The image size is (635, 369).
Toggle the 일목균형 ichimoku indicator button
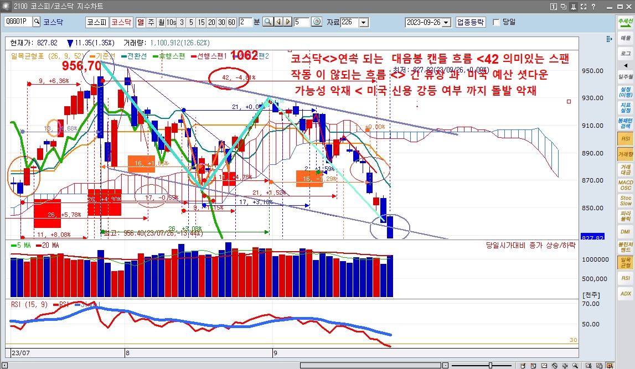click(625, 263)
